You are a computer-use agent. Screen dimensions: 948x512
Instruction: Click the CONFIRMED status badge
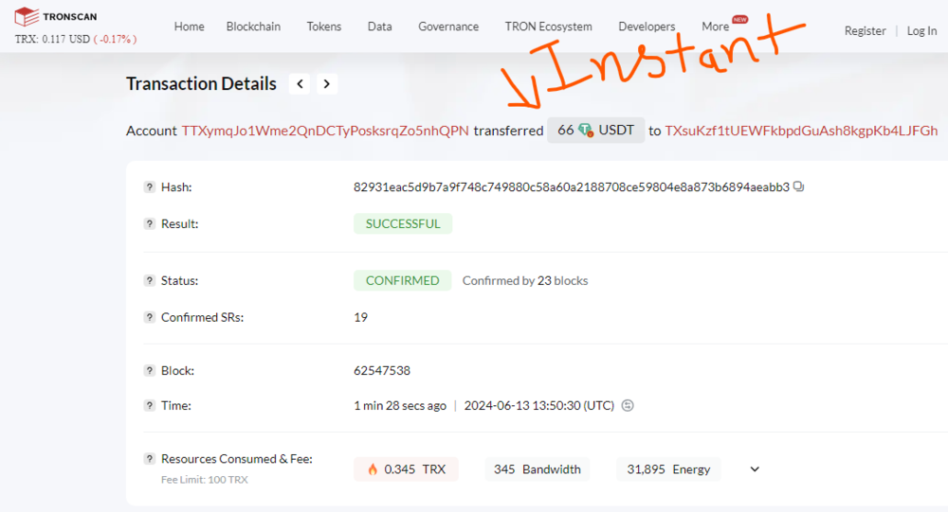pyautogui.click(x=403, y=281)
